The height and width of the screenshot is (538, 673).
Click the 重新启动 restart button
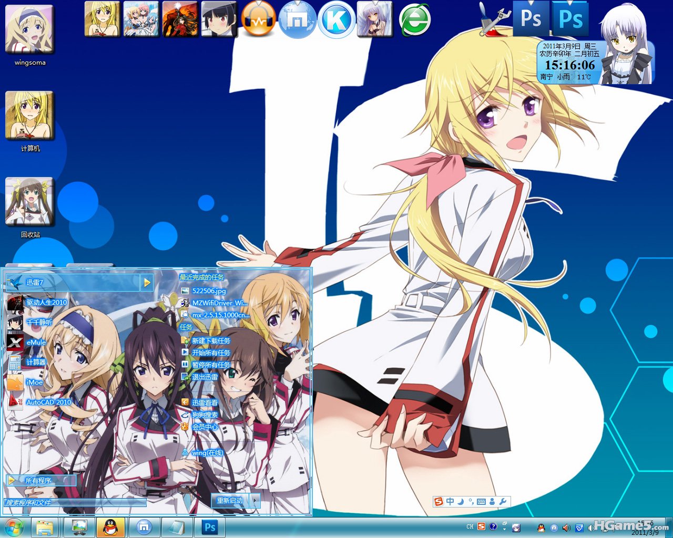click(230, 501)
